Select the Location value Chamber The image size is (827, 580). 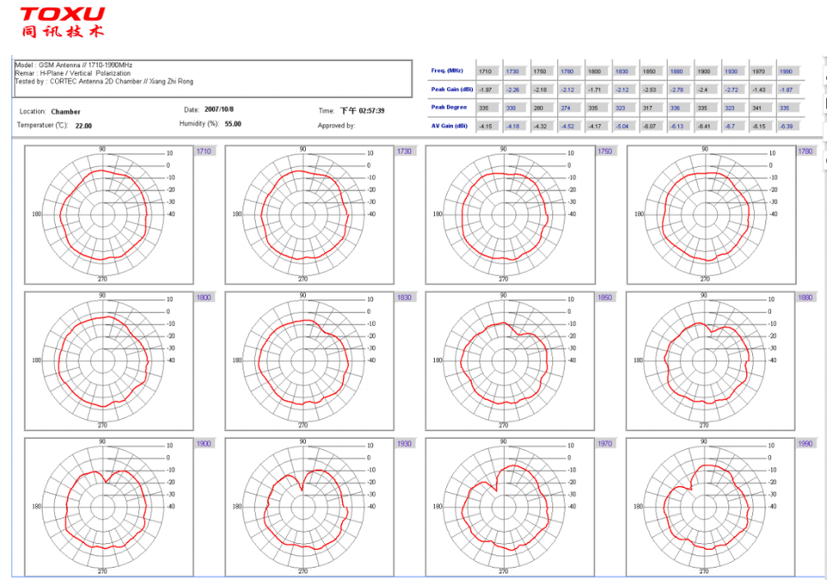pos(66,112)
